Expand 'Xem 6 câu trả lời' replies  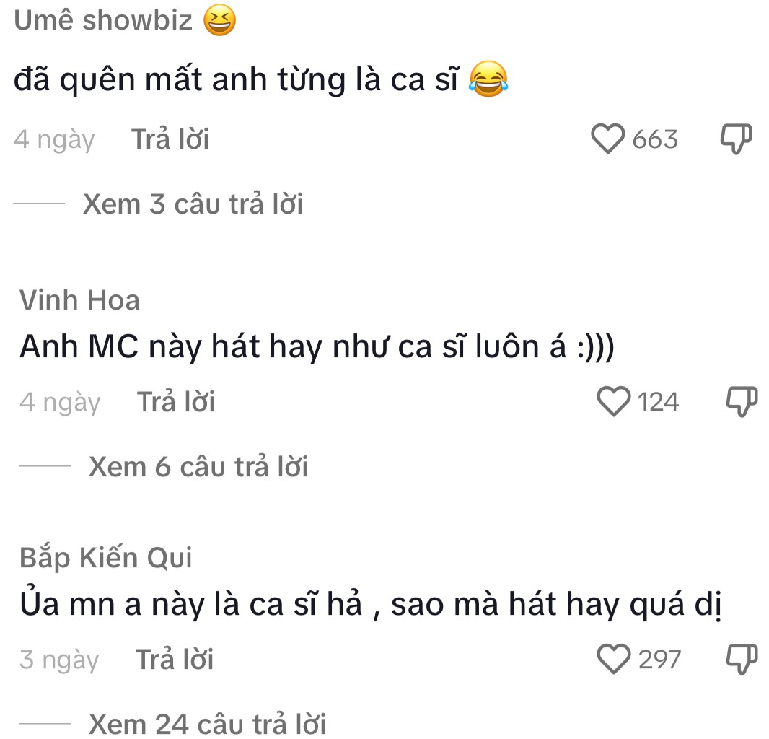click(198, 467)
